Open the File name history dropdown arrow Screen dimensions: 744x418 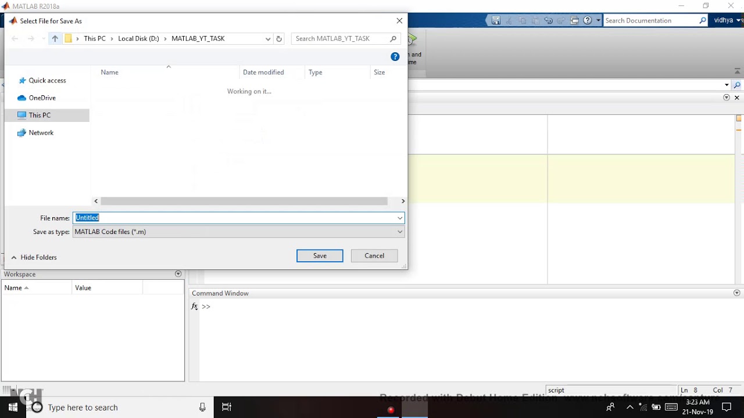click(x=400, y=218)
